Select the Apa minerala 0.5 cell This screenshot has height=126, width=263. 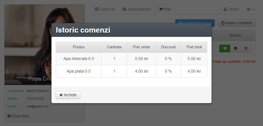pos(79,59)
